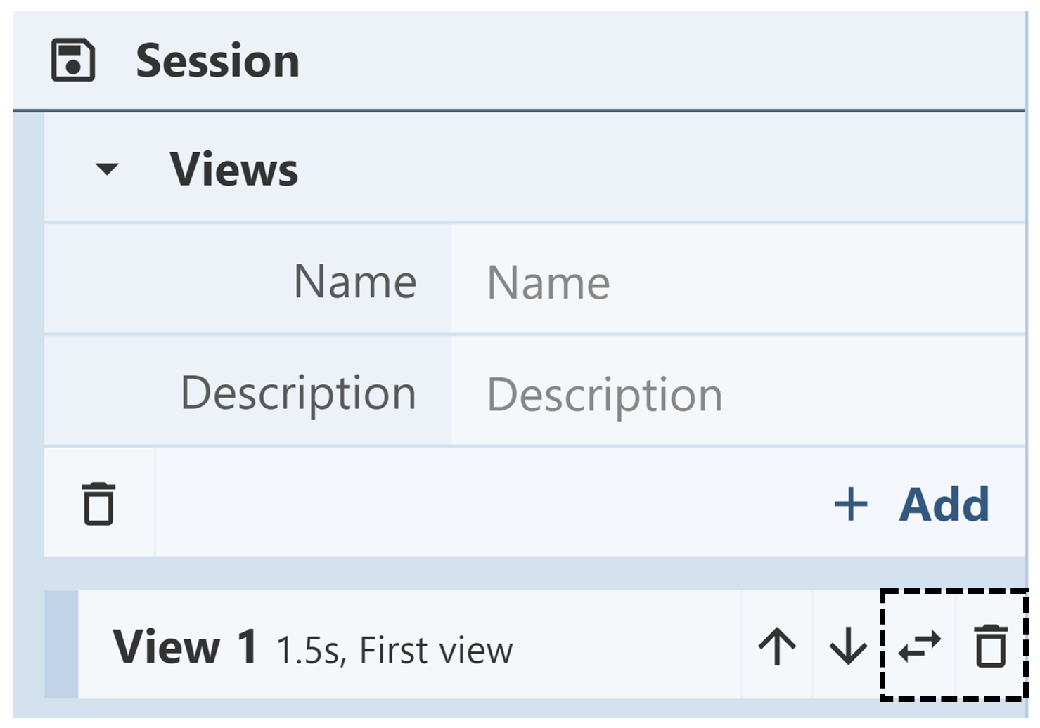Click the blue handle left of View 1
1040x728 pixels.
pyautogui.click(x=61, y=645)
